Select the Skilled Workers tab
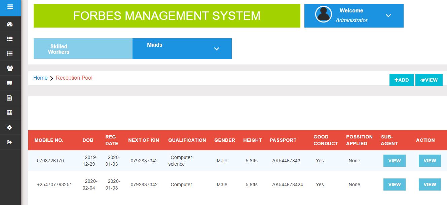Viewport: 447px width, 205px height. point(83,49)
